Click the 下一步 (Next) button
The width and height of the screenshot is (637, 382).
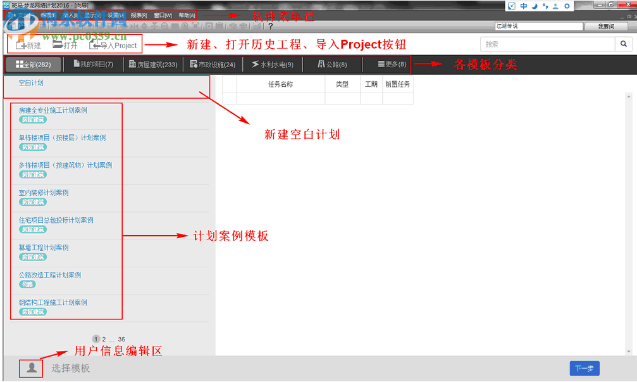point(584,367)
